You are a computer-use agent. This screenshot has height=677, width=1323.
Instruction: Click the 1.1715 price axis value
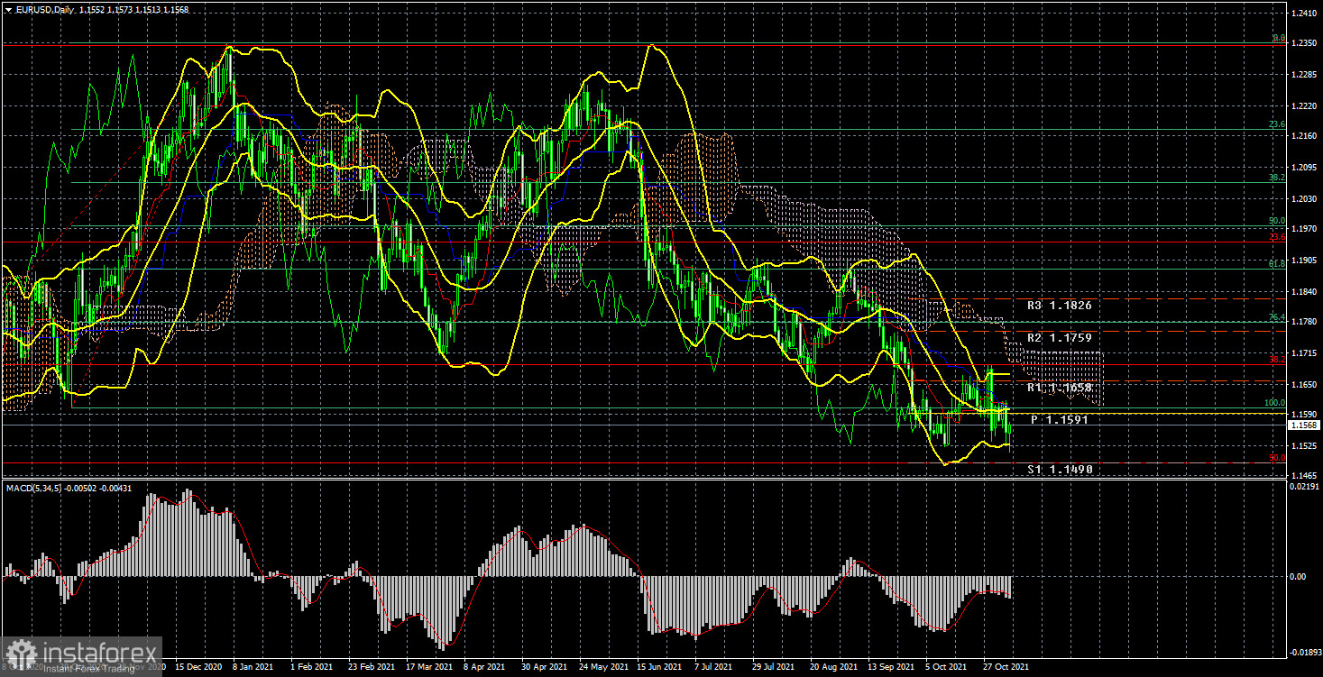(1303, 353)
